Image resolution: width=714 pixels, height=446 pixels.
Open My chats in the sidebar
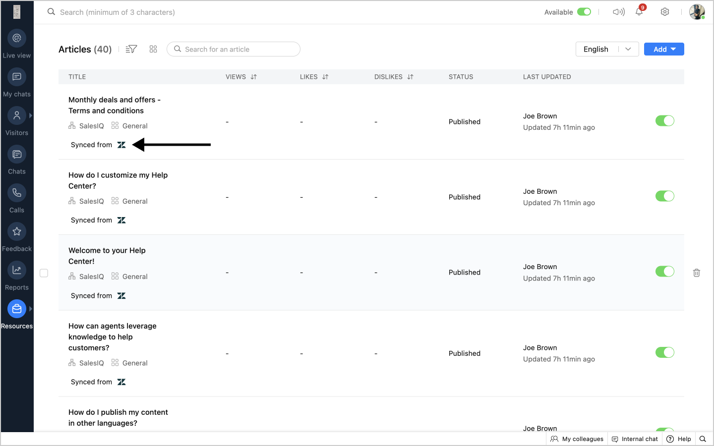[x=17, y=77]
